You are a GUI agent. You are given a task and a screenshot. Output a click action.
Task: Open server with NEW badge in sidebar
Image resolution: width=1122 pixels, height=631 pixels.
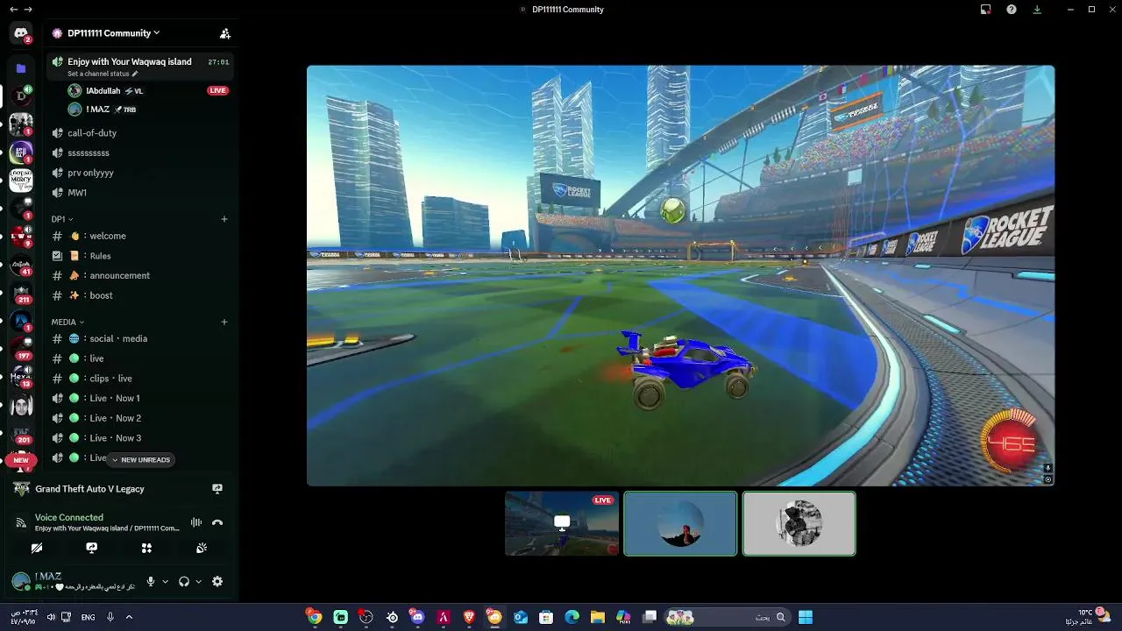21,460
